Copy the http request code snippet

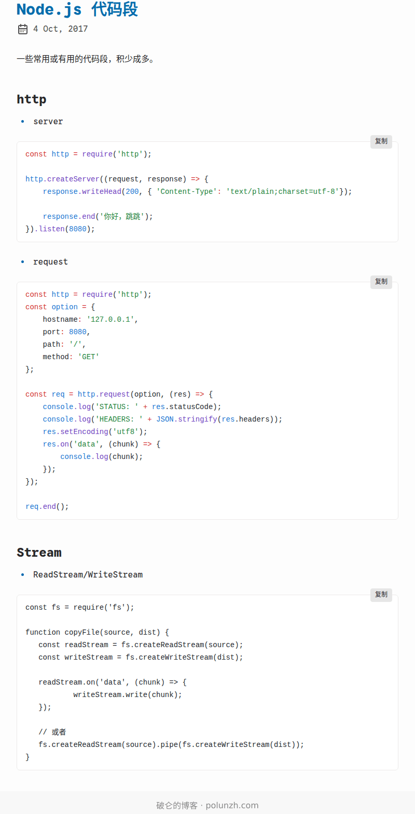pyautogui.click(x=381, y=282)
